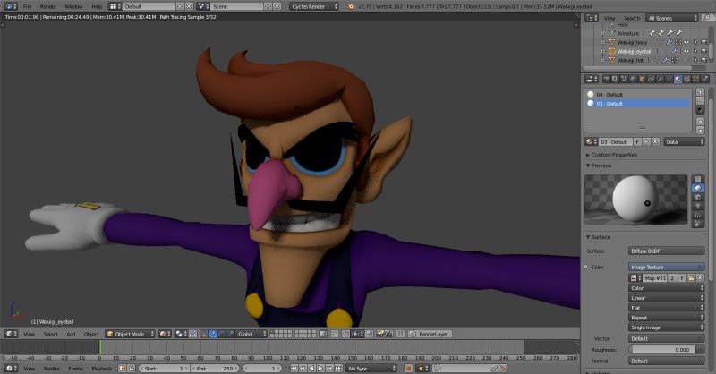This screenshot has height=374, width=716.
Task: Open the Image Texture color dropdown
Action: point(666,268)
